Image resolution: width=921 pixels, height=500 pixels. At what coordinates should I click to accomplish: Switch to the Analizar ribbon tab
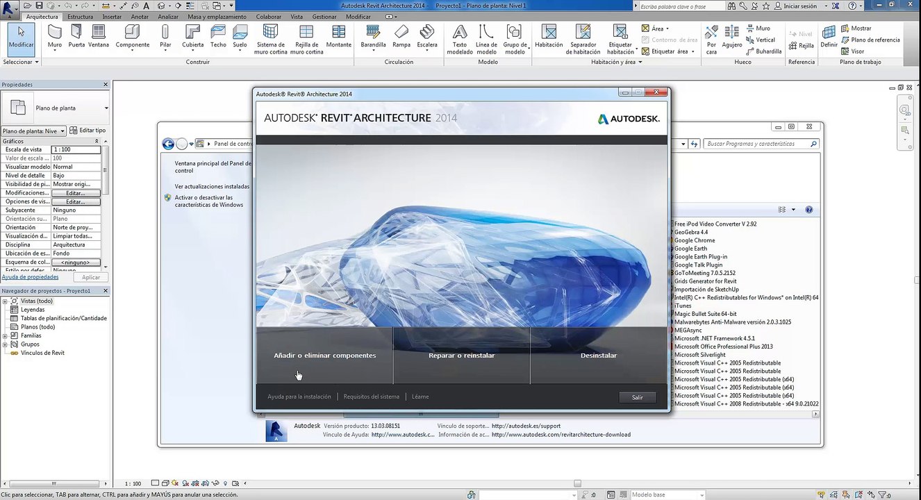click(168, 17)
